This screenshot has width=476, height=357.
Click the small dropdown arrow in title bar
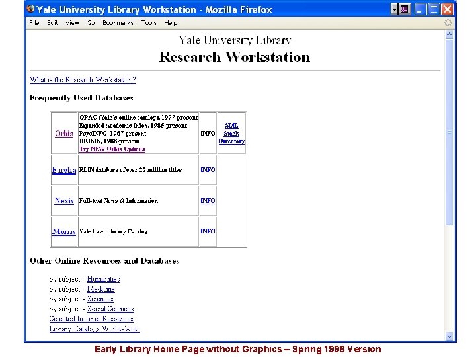tap(394, 9)
